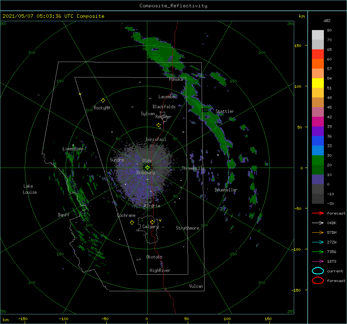The height and width of the screenshot is (324, 347).
Task: Click the Airdrie label
Action: [152, 206]
